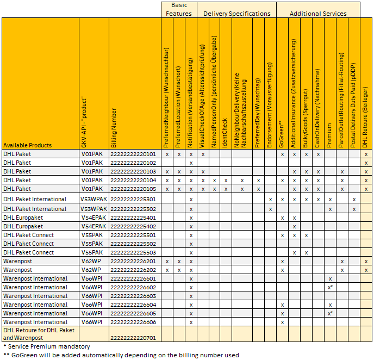The width and height of the screenshot is (374, 360).
Task: Click the GoGreen automatic billing footnote text
Action: click(121, 356)
